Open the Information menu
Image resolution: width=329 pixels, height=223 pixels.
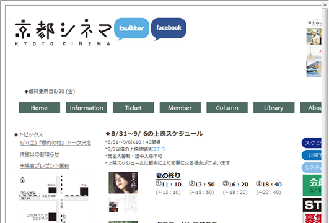87,108
